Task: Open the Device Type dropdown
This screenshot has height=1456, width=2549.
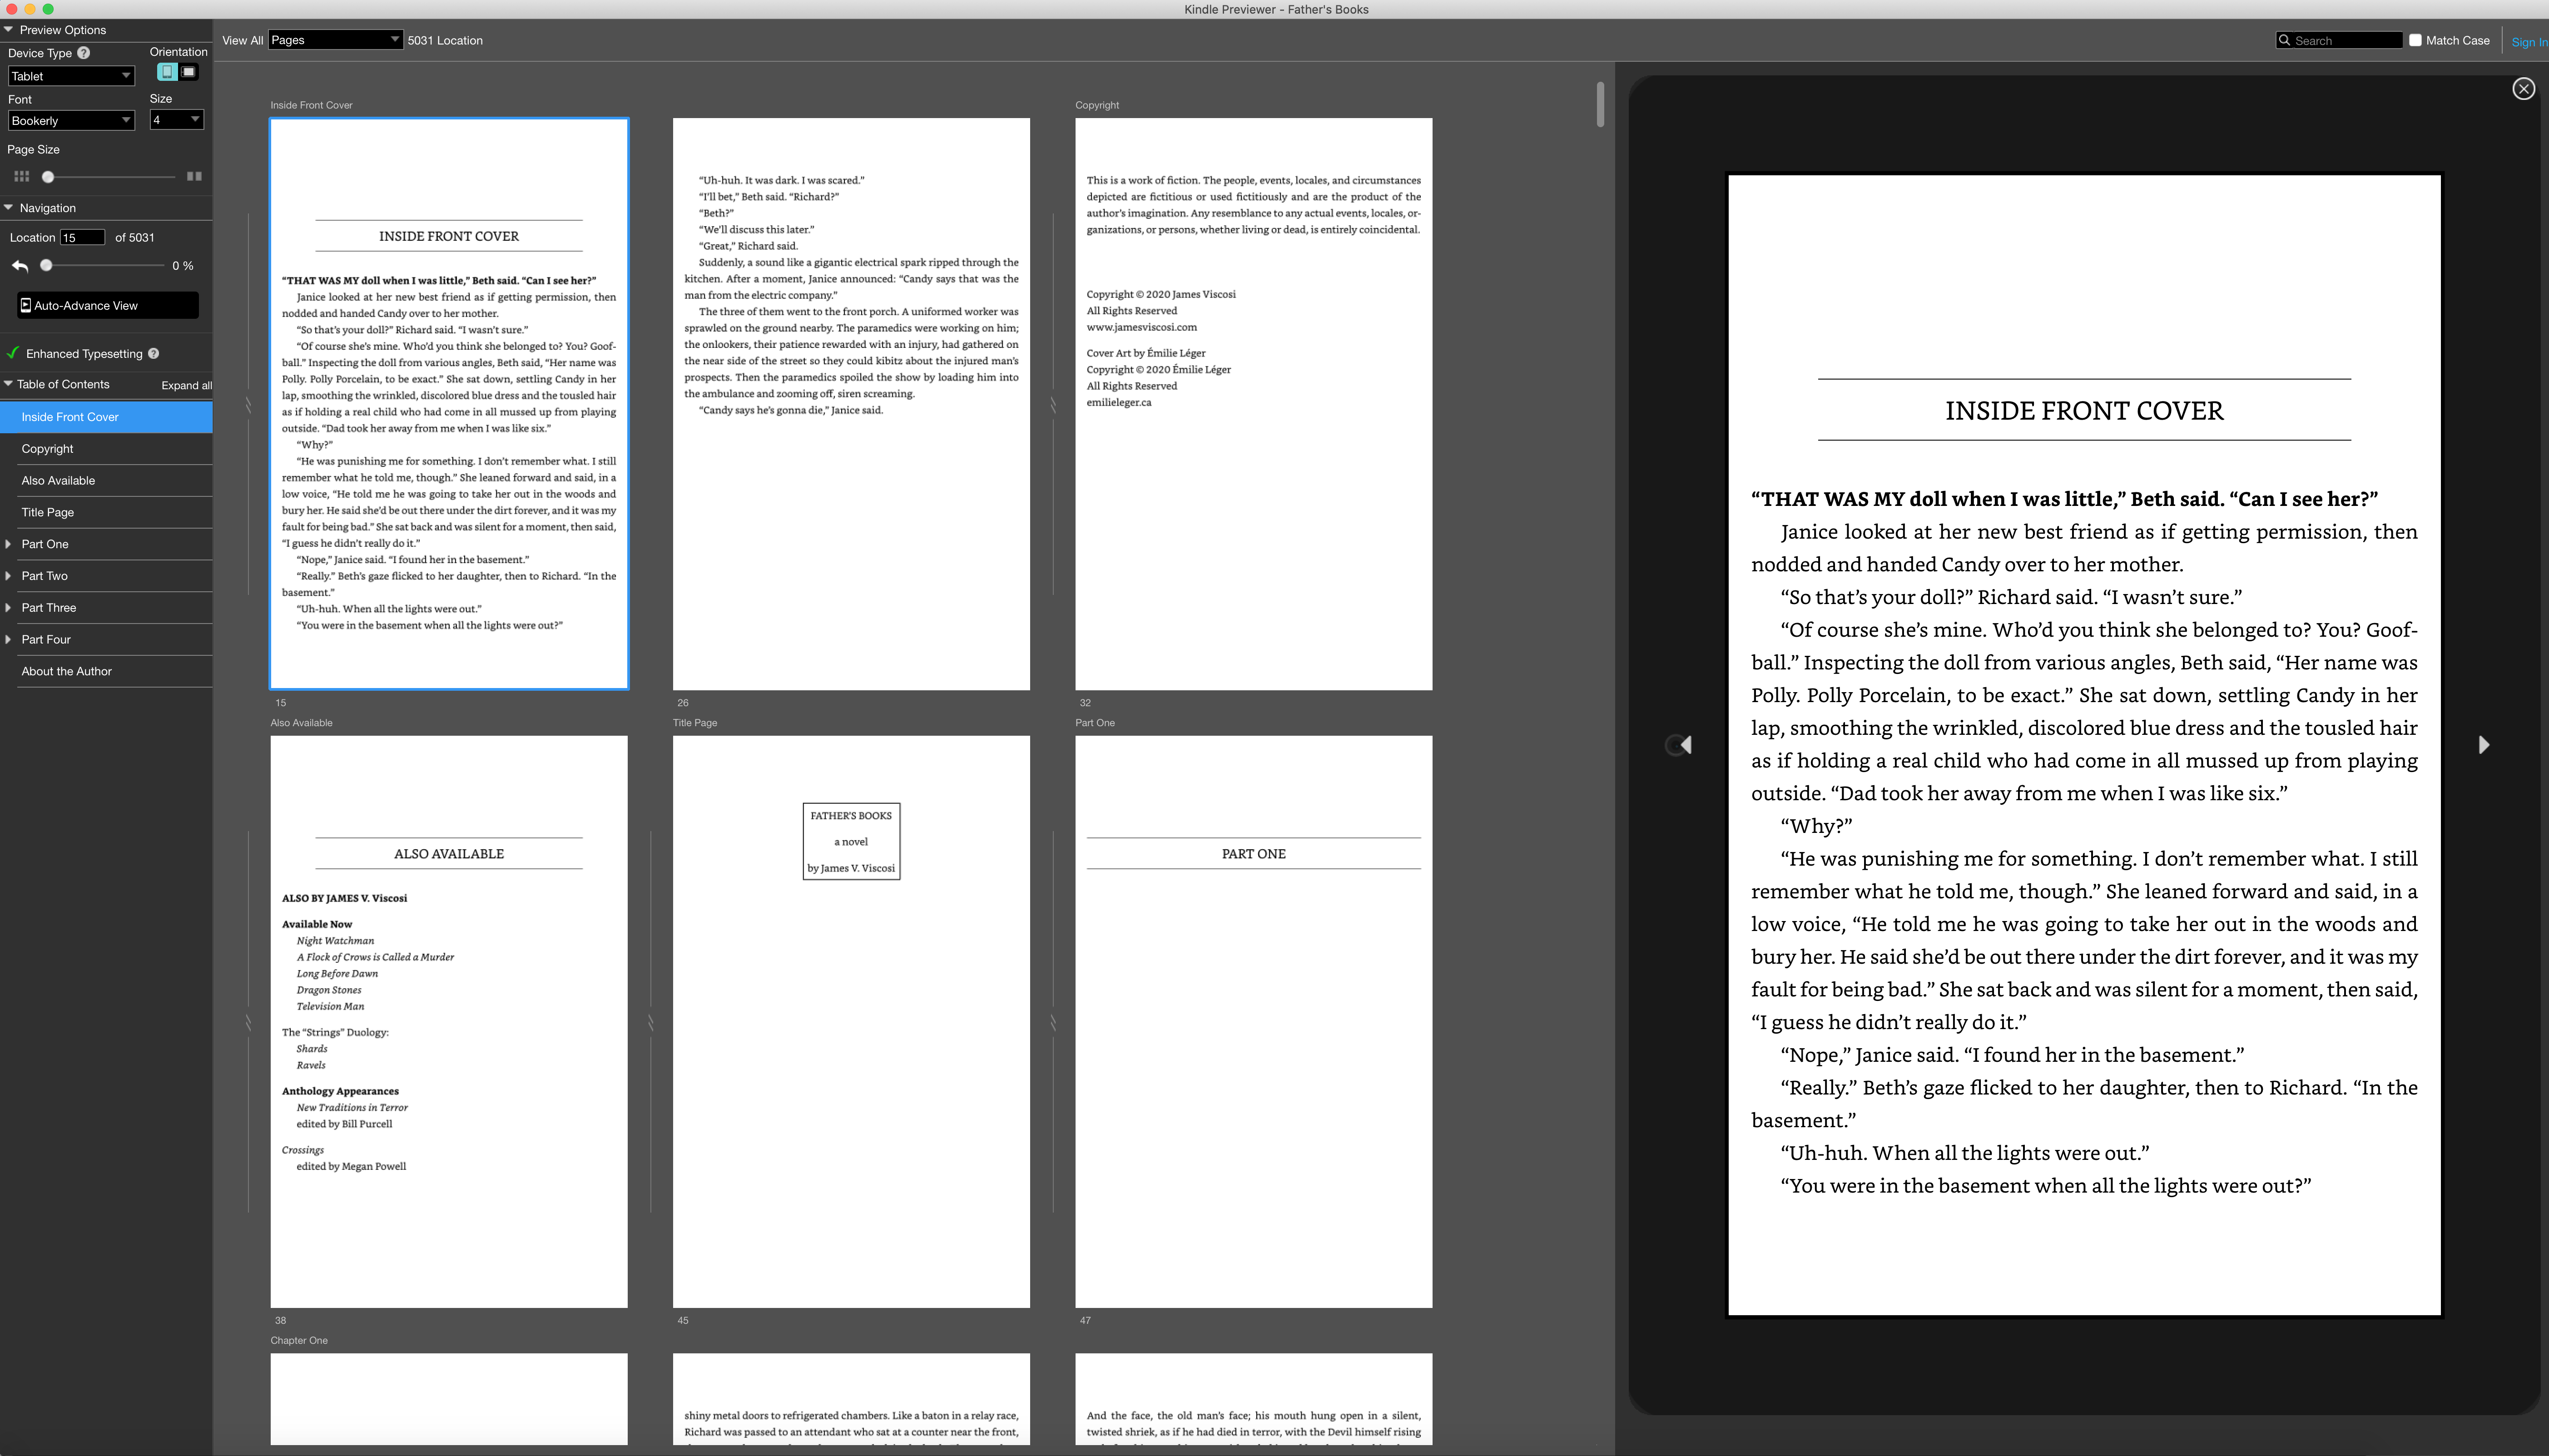Action: point(70,76)
